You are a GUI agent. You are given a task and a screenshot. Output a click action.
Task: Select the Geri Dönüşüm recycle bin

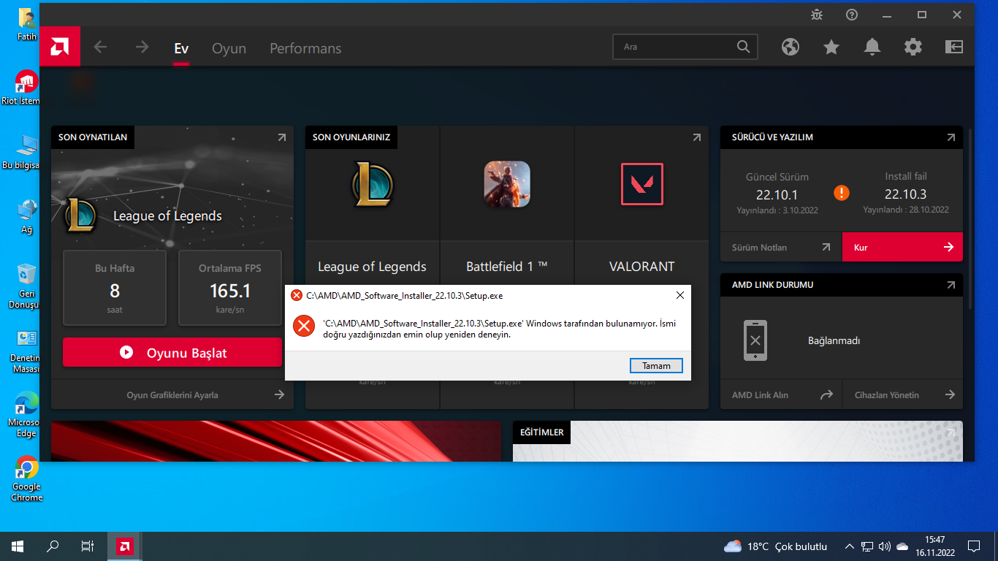27,286
